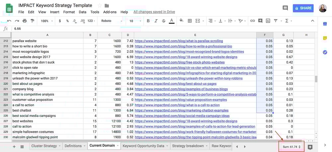Merge cells using merge icon
The image size is (332, 152).
pos(198,21)
